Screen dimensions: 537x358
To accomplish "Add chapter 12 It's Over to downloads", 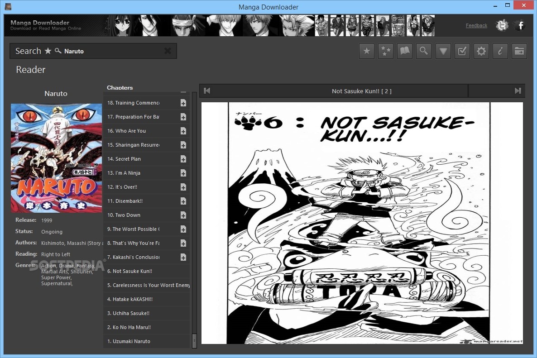I will tap(183, 187).
